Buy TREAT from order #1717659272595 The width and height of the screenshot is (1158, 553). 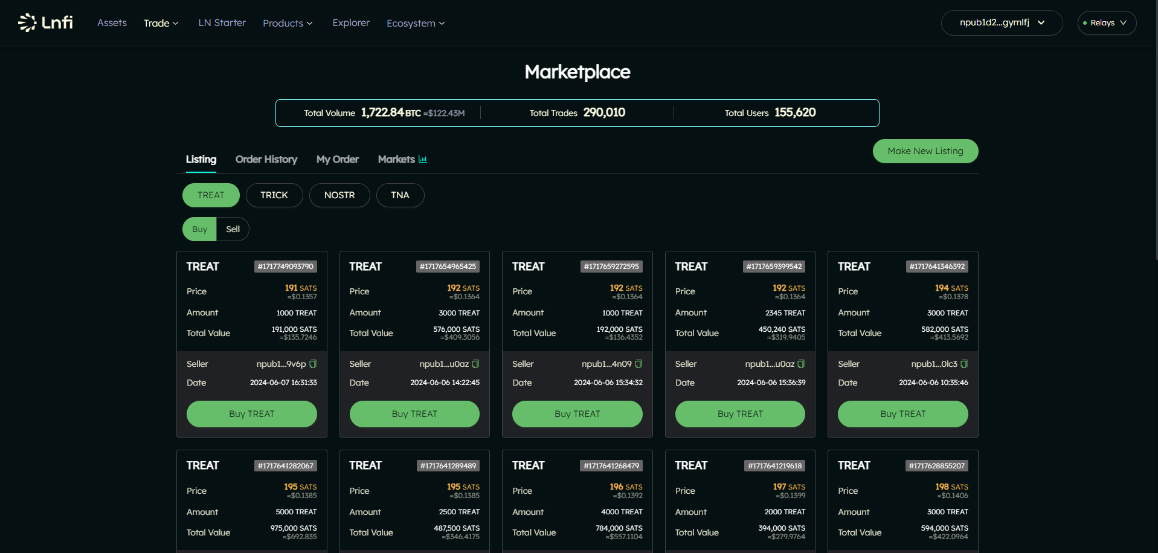(x=577, y=414)
